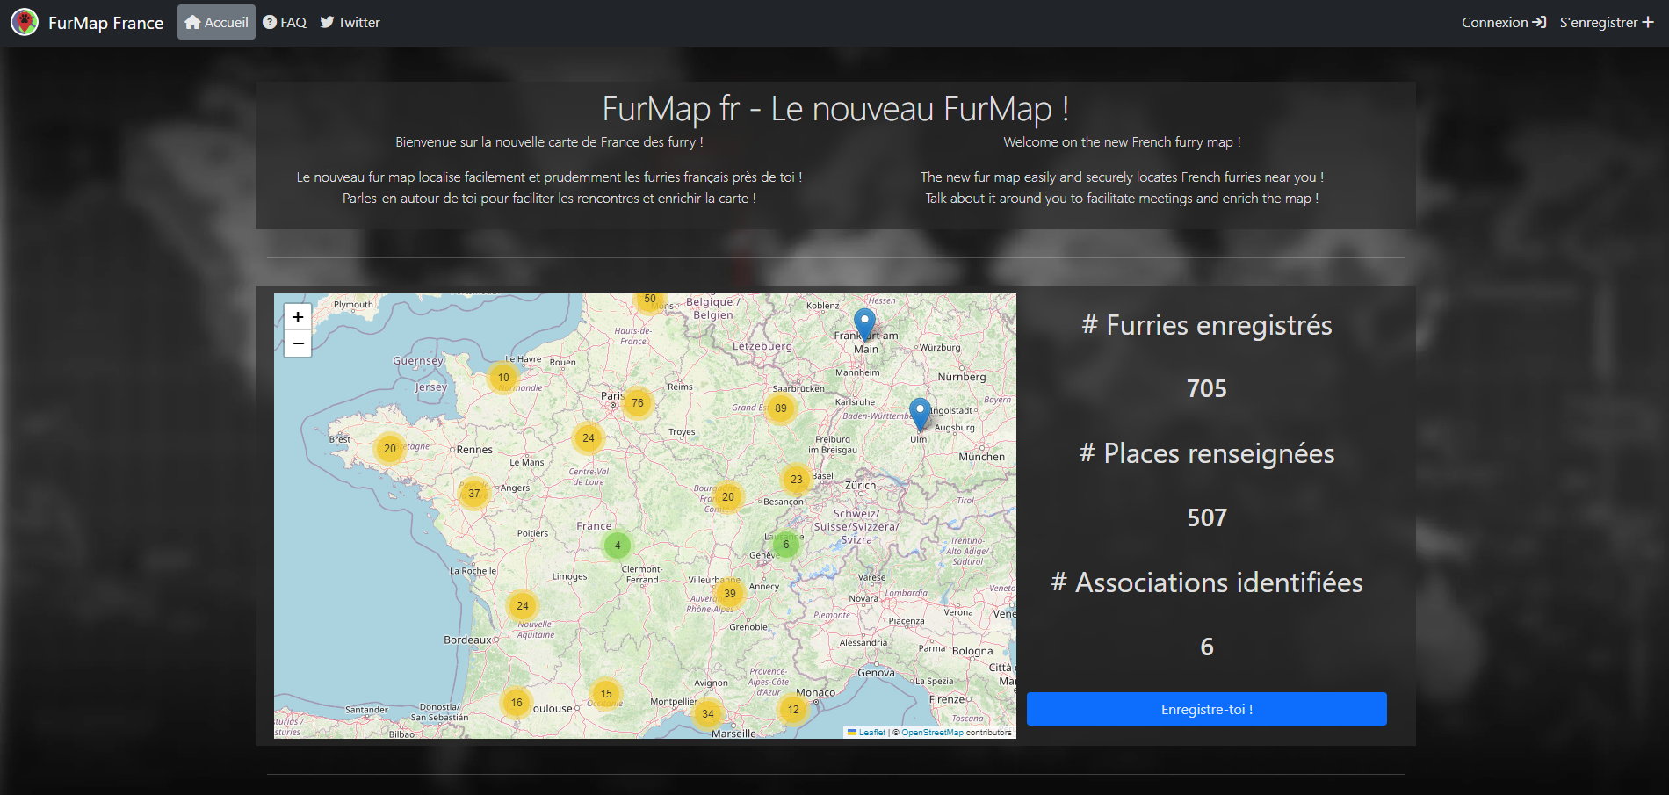This screenshot has width=1669, height=795.
Task: Go to the Accueil home page
Action: tap(216, 22)
